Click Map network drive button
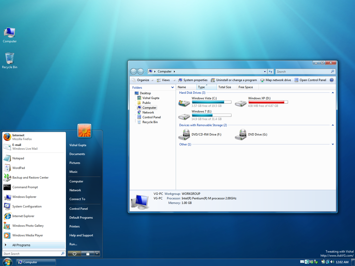The height and width of the screenshot is (266, 355). [x=276, y=80]
